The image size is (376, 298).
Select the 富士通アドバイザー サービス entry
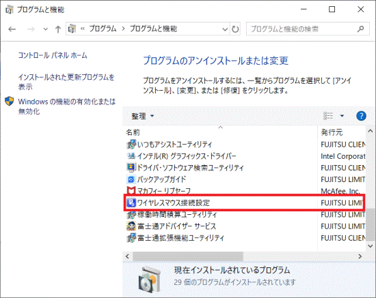(176, 226)
